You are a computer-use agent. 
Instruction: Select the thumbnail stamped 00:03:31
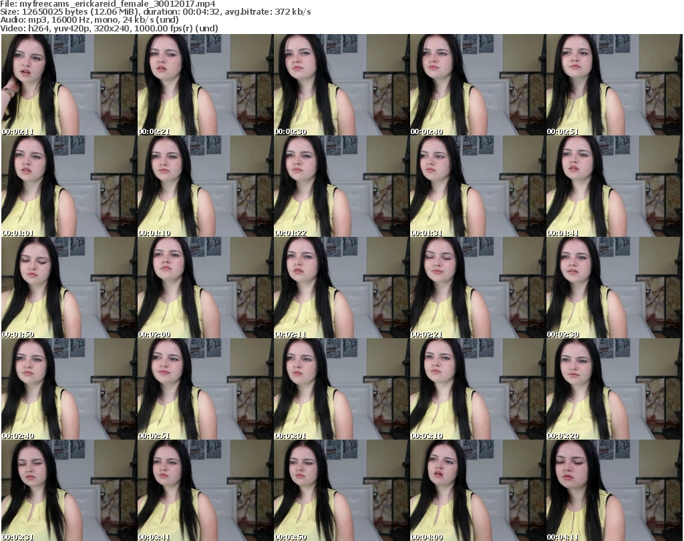[x=69, y=490]
